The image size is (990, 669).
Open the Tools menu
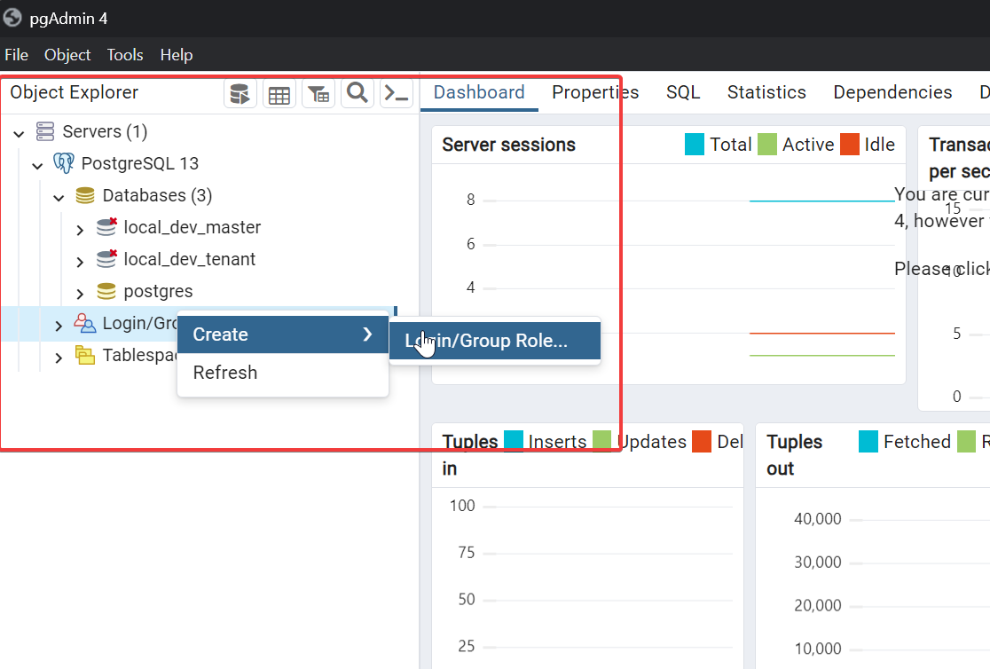[125, 55]
